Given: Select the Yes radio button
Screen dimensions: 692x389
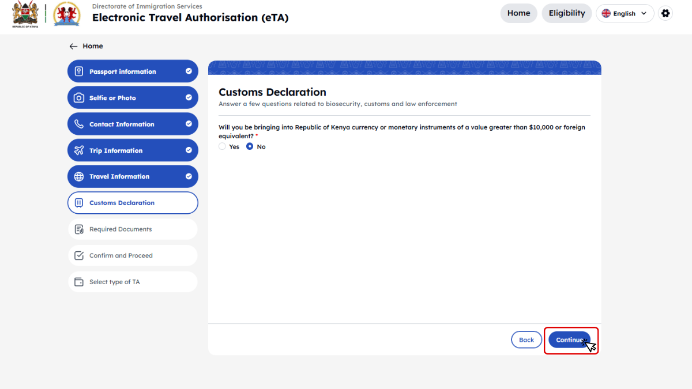Looking at the screenshot, I should click(x=223, y=147).
